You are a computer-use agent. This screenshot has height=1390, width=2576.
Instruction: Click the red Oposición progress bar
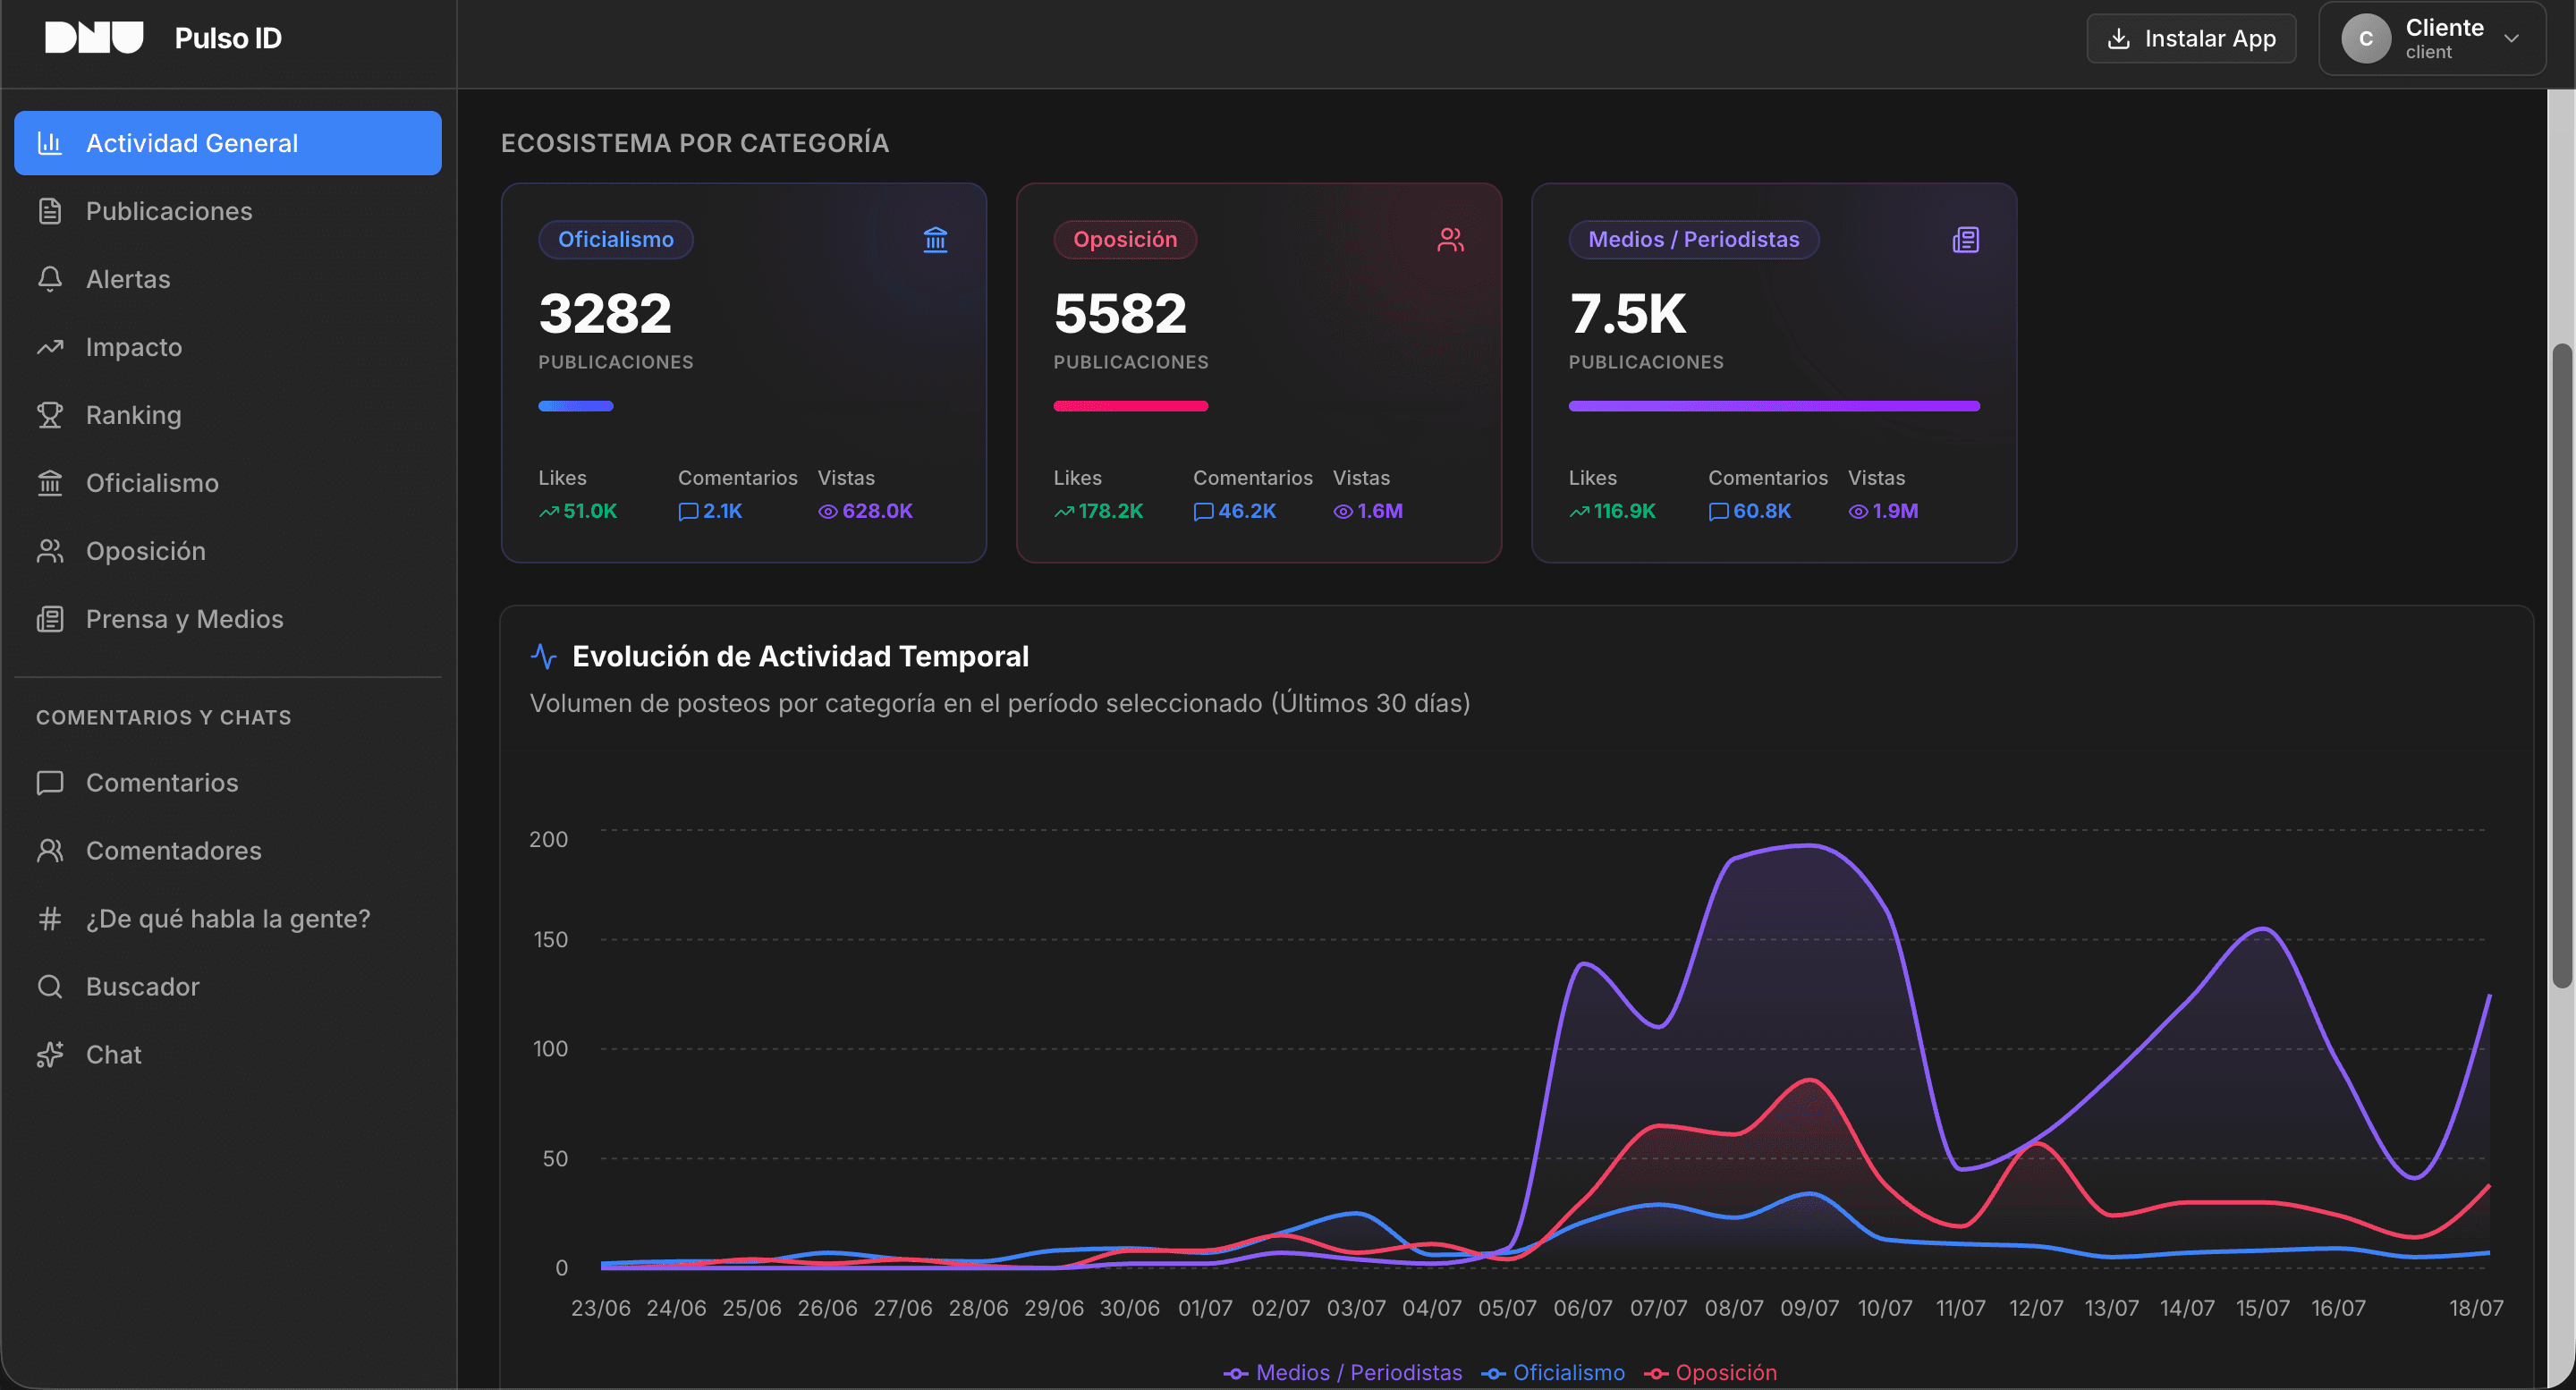[1131, 406]
